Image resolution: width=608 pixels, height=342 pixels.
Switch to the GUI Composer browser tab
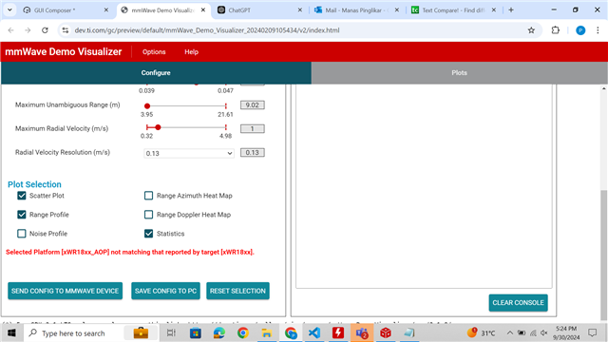[x=66, y=10]
